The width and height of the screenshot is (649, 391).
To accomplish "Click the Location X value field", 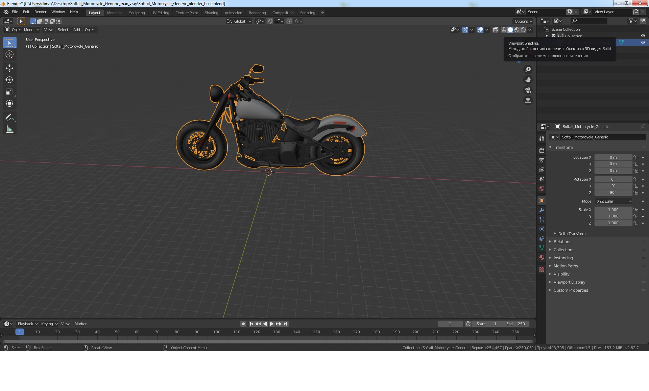I will coord(613,157).
